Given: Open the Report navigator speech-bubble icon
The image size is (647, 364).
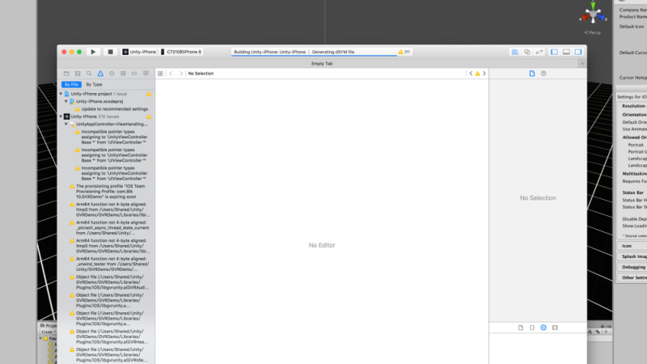Looking at the screenshot, I should 146,74.
